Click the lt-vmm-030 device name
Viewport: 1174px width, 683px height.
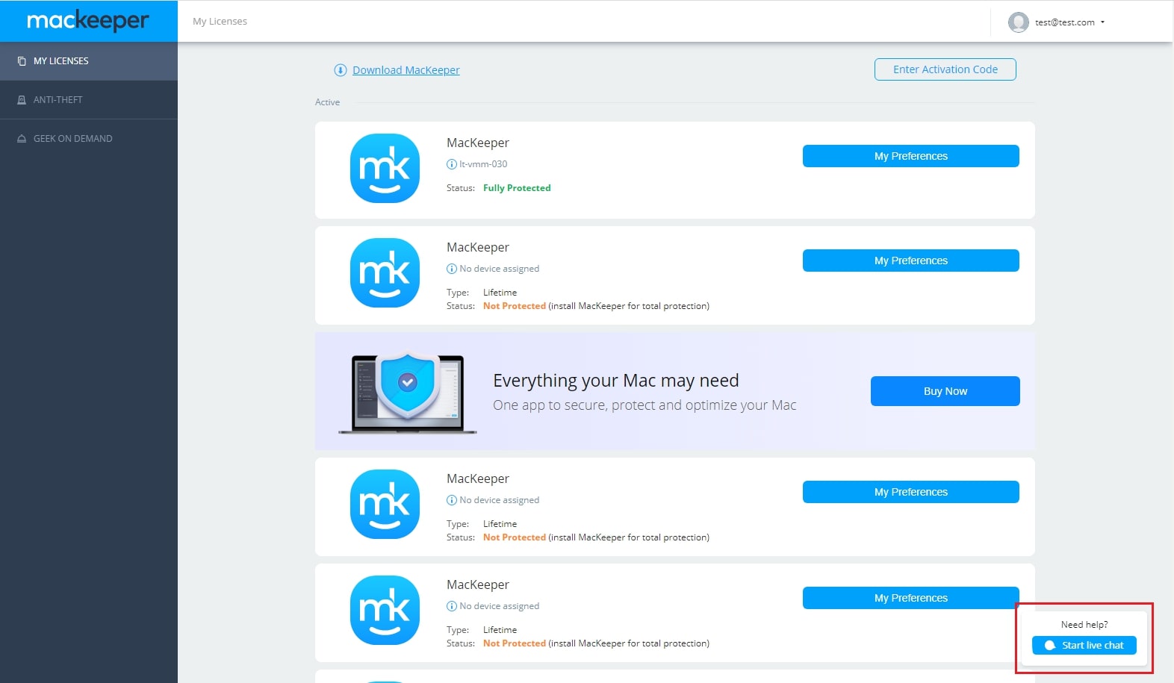pos(483,164)
